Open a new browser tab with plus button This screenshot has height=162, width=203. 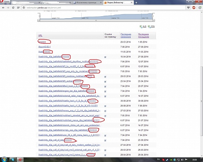point(136,2)
